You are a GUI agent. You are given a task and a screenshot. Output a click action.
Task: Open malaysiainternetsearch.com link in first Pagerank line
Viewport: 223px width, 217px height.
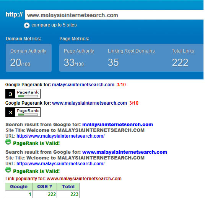pos(83,85)
